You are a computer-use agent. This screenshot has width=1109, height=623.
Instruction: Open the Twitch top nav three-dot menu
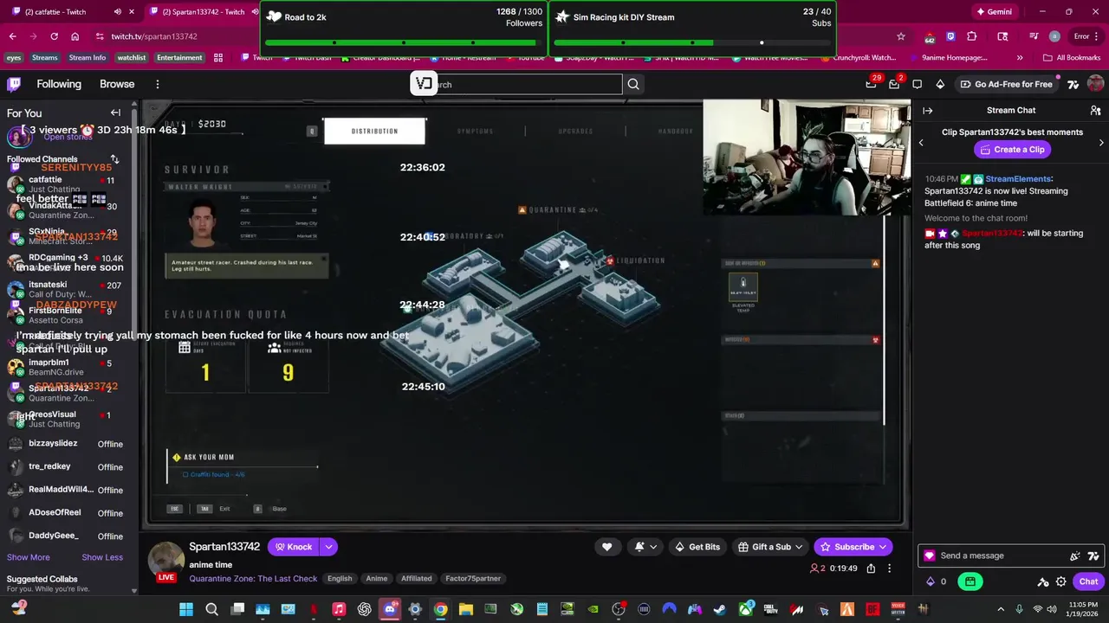(x=158, y=84)
